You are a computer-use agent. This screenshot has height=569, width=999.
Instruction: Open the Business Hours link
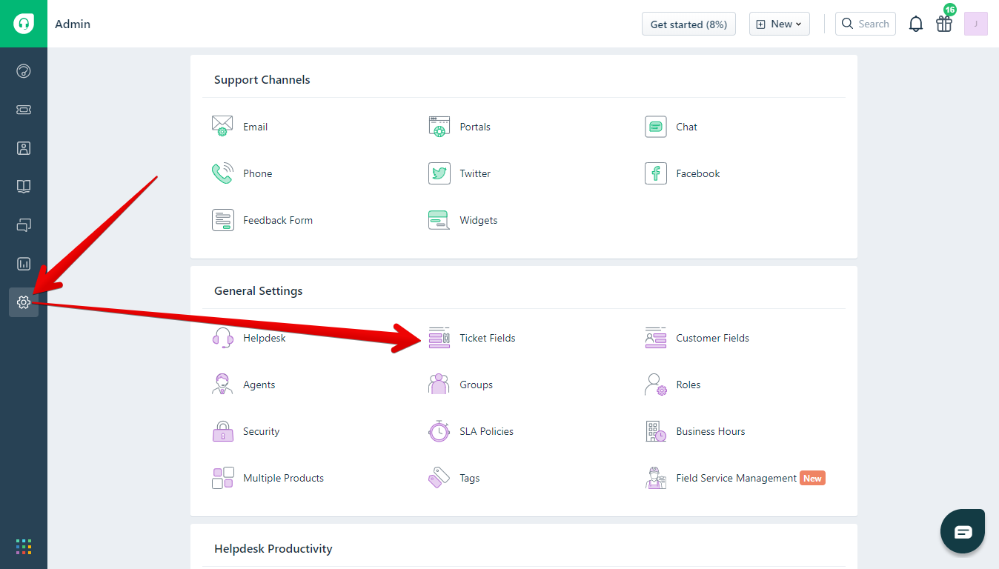(711, 431)
